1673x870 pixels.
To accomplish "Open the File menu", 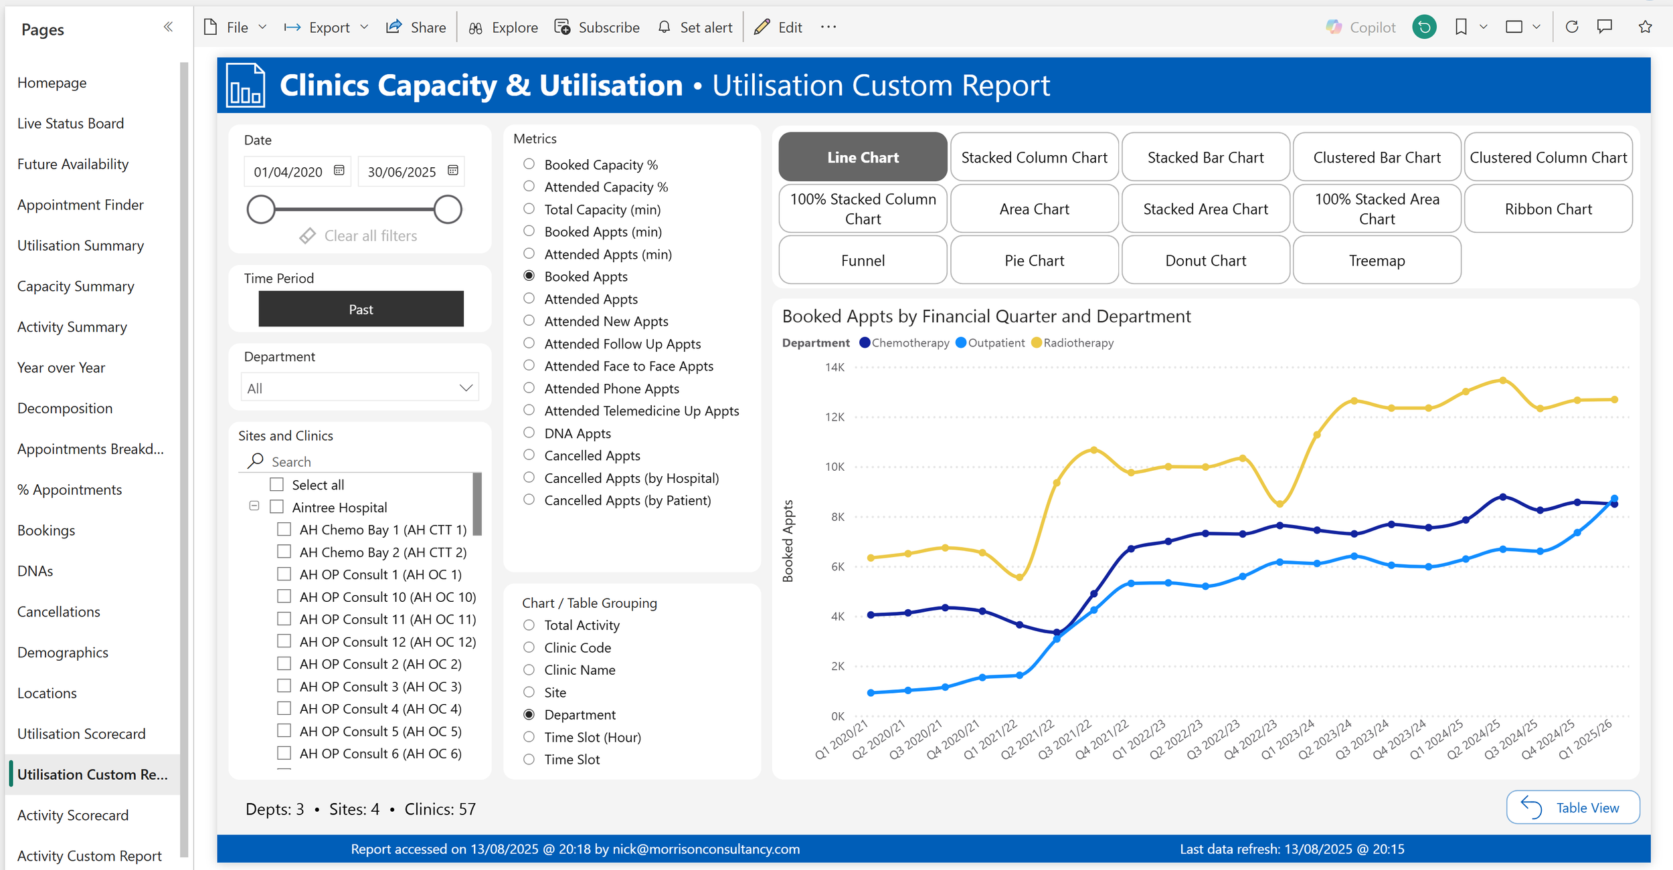I will [236, 27].
